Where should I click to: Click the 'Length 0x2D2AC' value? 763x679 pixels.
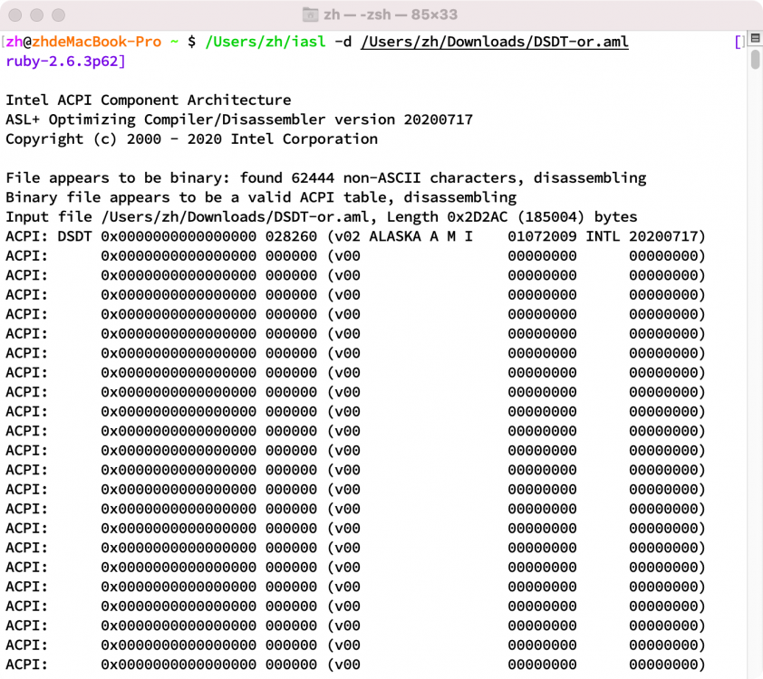click(447, 216)
